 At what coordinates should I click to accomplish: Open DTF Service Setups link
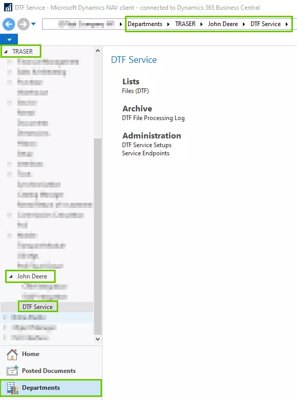pos(146,145)
